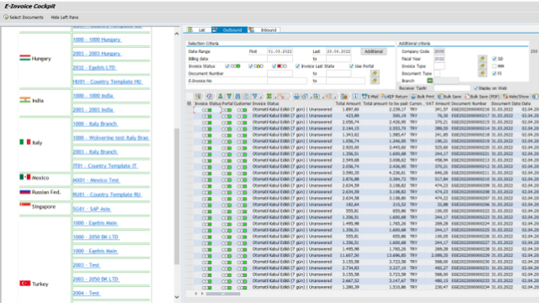Click the E-Mail toolbar button
The height and width of the screenshot is (303, 539).
[x=371, y=97]
